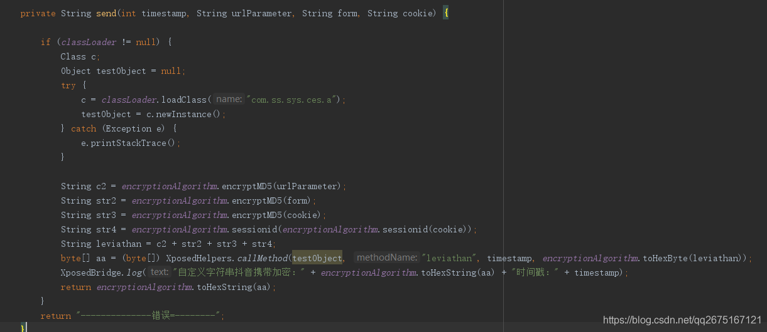Click 'return encryptionAlgorithm.toHexString(aa);' line
The width and height of the screenshot is (767, 332).
point(168,287)
